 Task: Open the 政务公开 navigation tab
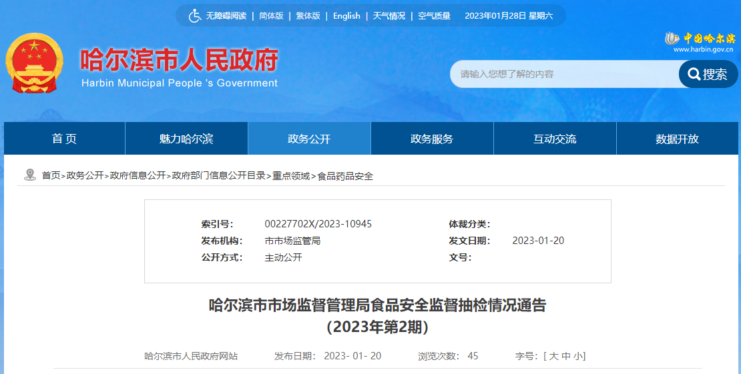tap(309, 139)
